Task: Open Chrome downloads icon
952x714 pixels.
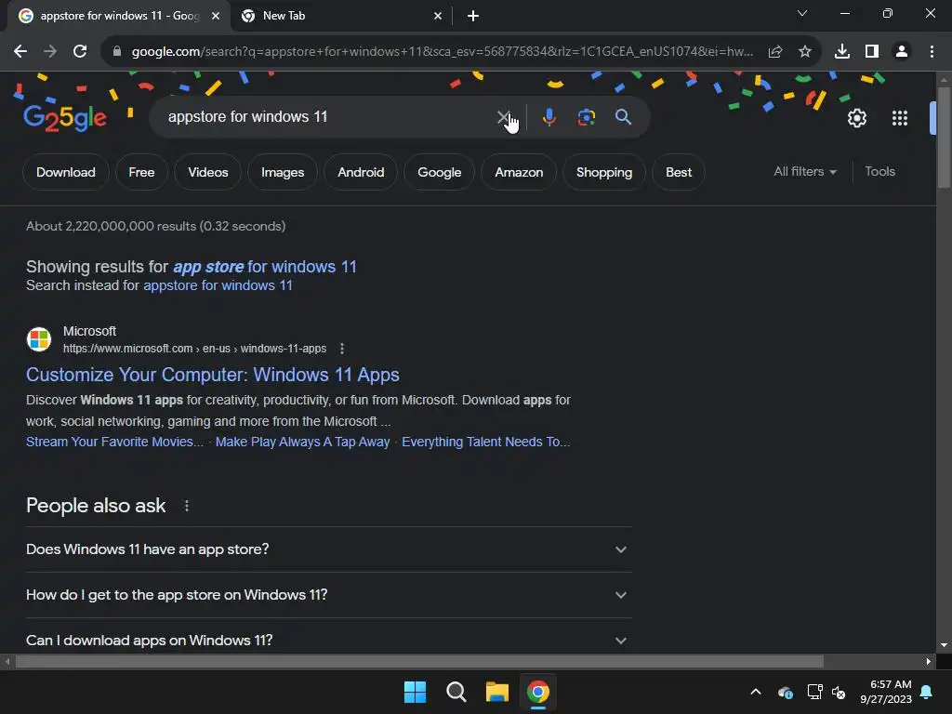Action: [x=841, y=52]
